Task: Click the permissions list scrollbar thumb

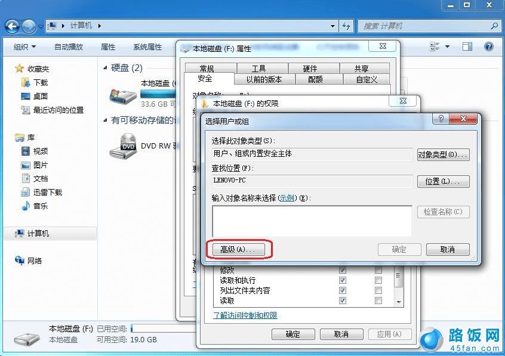Action: tap(399, 276)
